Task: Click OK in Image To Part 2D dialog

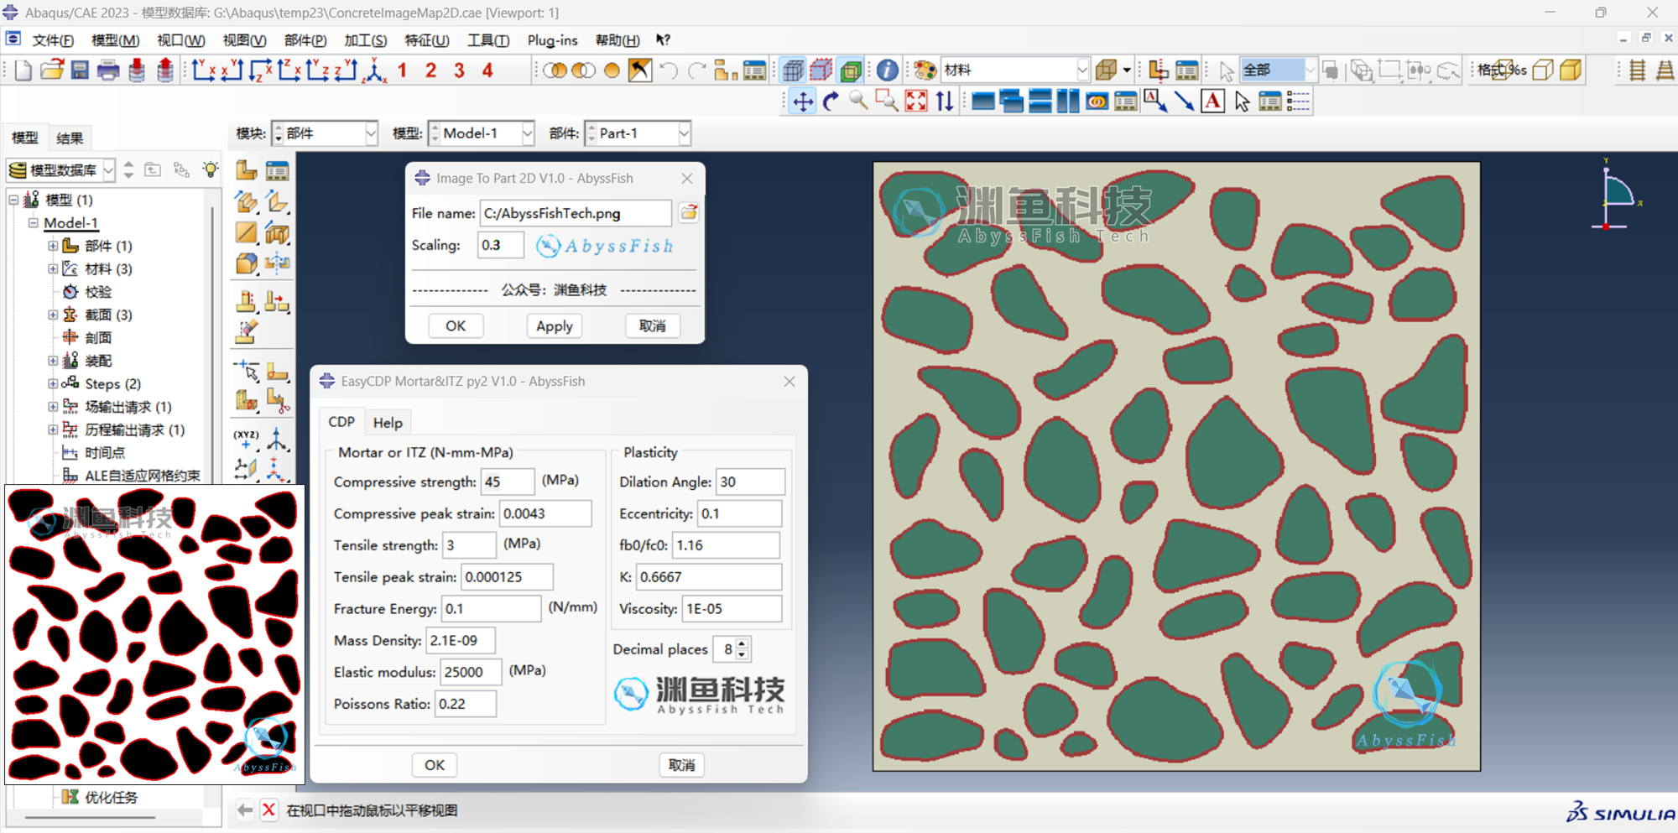Action: (456, 326)
